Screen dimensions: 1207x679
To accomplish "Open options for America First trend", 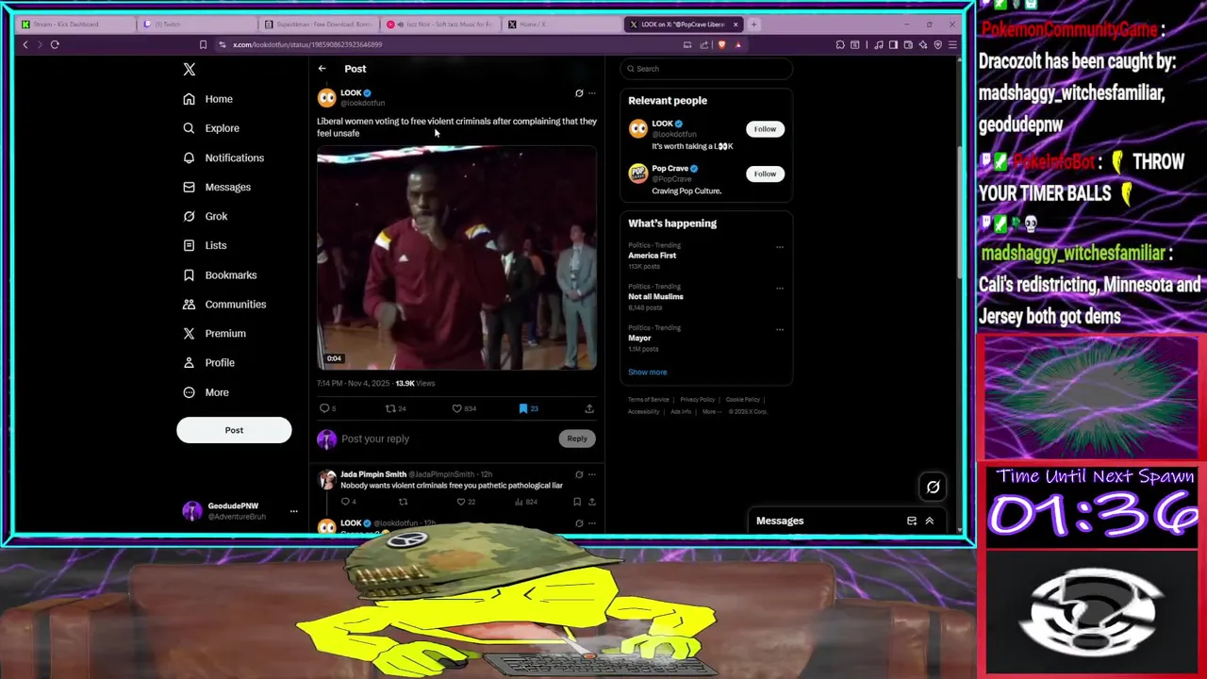I will tap(780, 247).
